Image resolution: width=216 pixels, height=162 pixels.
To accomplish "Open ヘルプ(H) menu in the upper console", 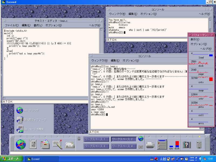I will 204,14.
